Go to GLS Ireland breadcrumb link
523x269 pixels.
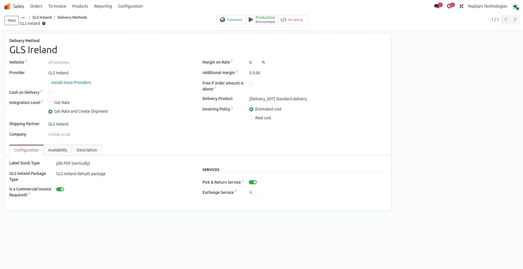tap(42, 18)
